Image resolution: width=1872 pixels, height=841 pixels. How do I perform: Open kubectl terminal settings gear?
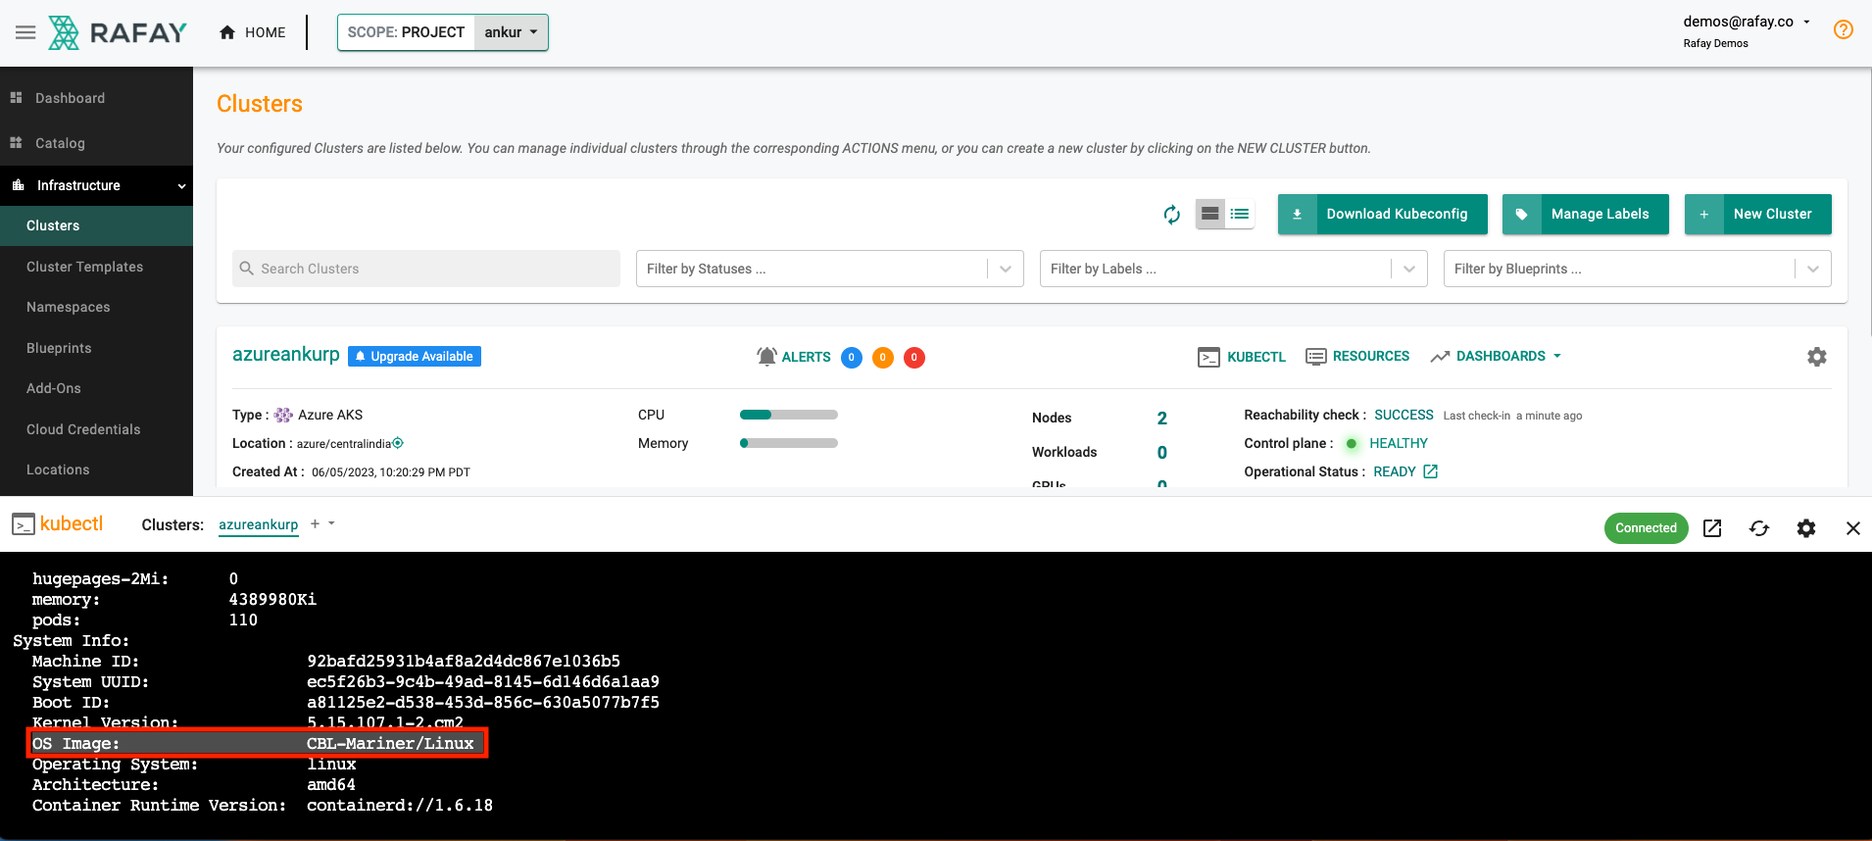(x=1806, y=528)
